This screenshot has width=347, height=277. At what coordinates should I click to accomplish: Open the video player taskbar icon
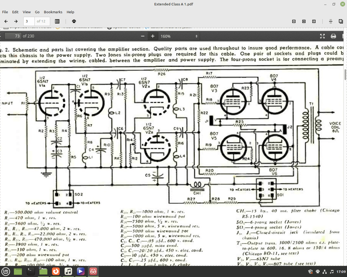pyautogui.click(x=81, y=271)
